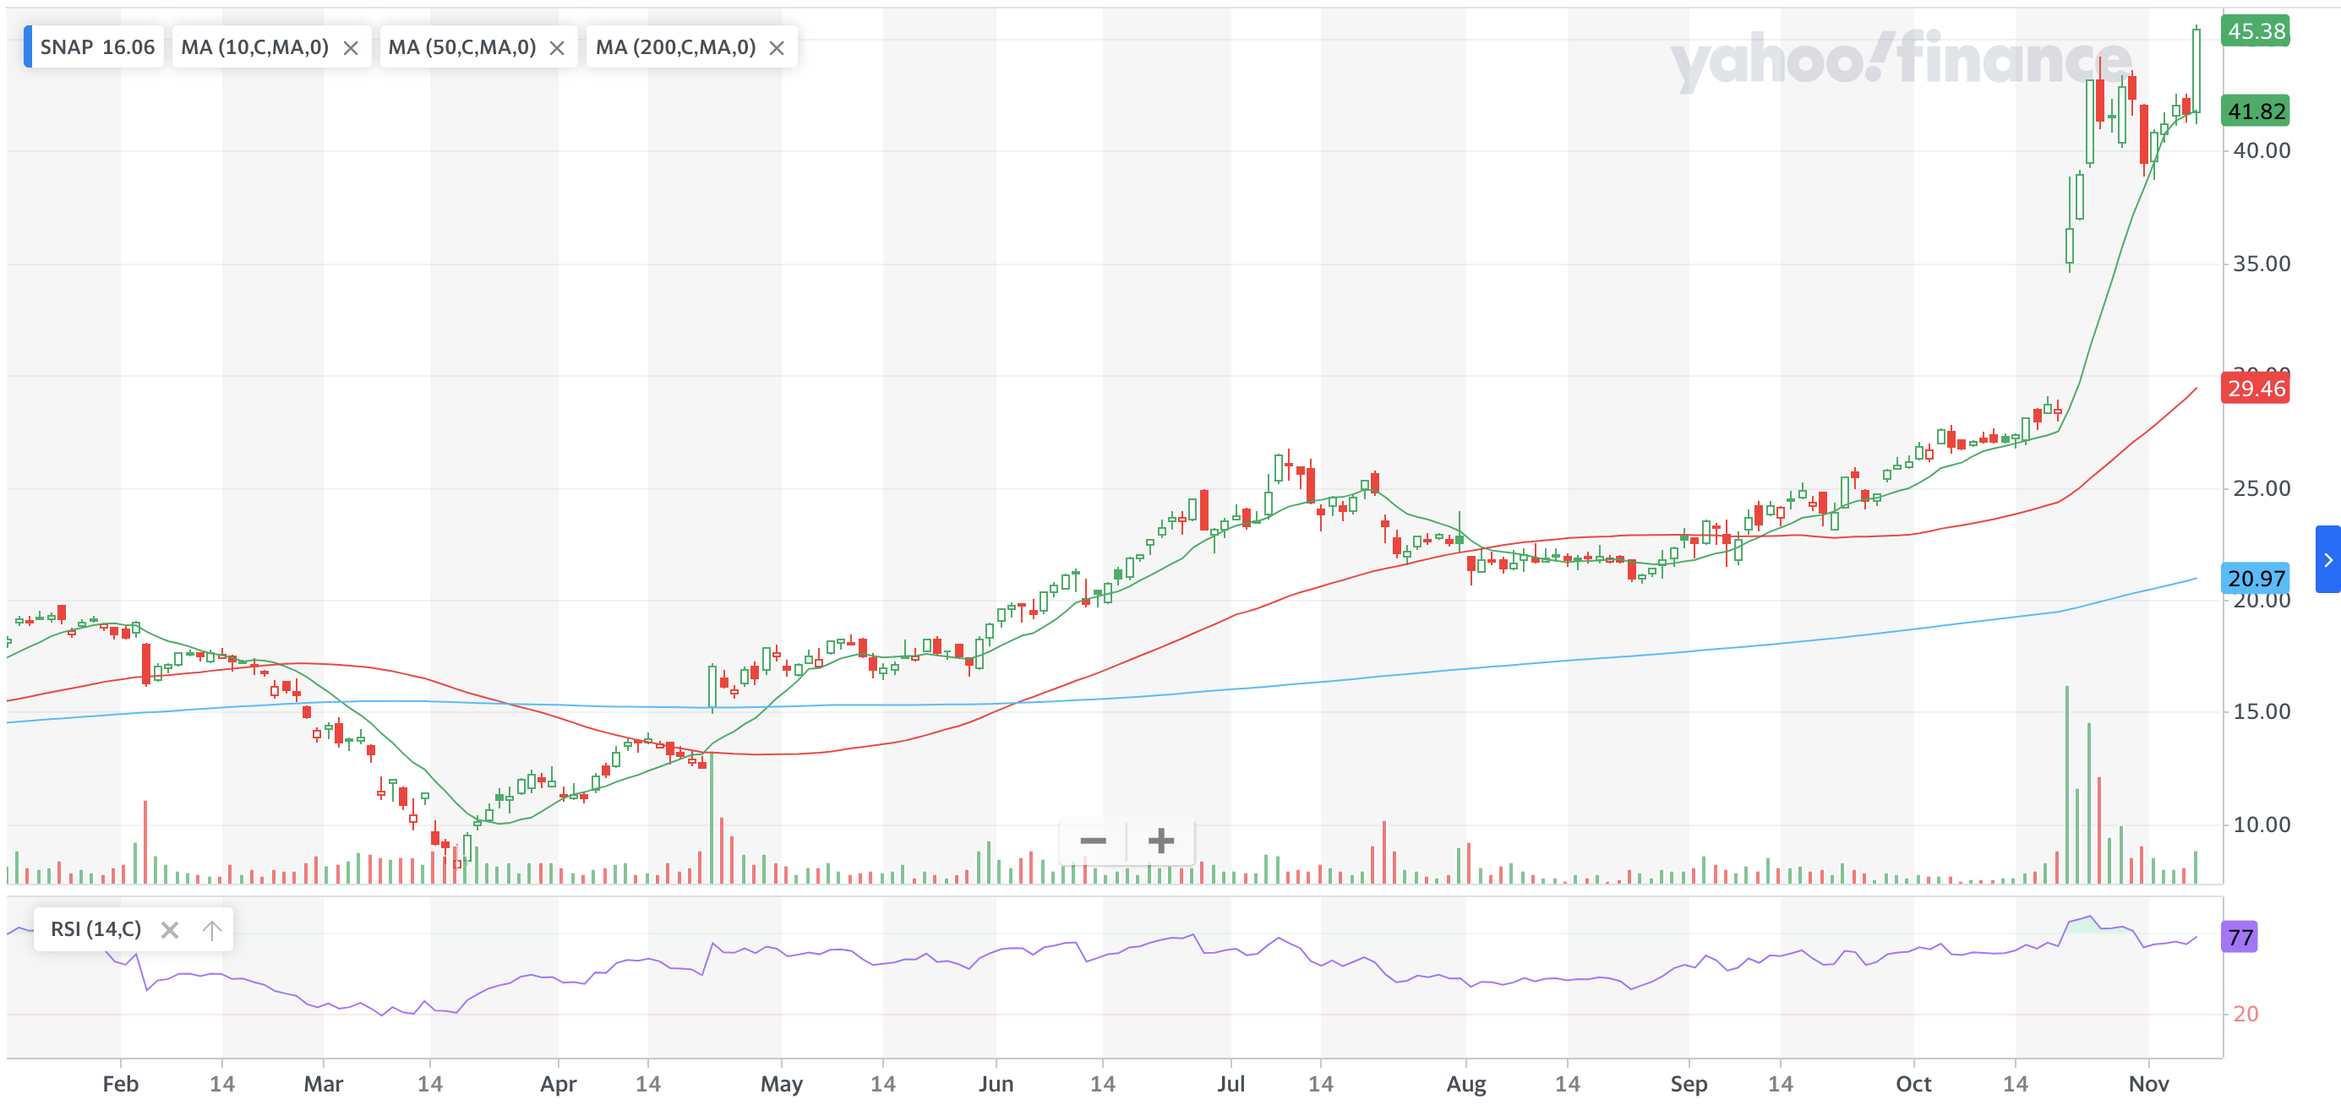
Task: Open RSI (14,C) indicator settings
Action: [95, 928]
